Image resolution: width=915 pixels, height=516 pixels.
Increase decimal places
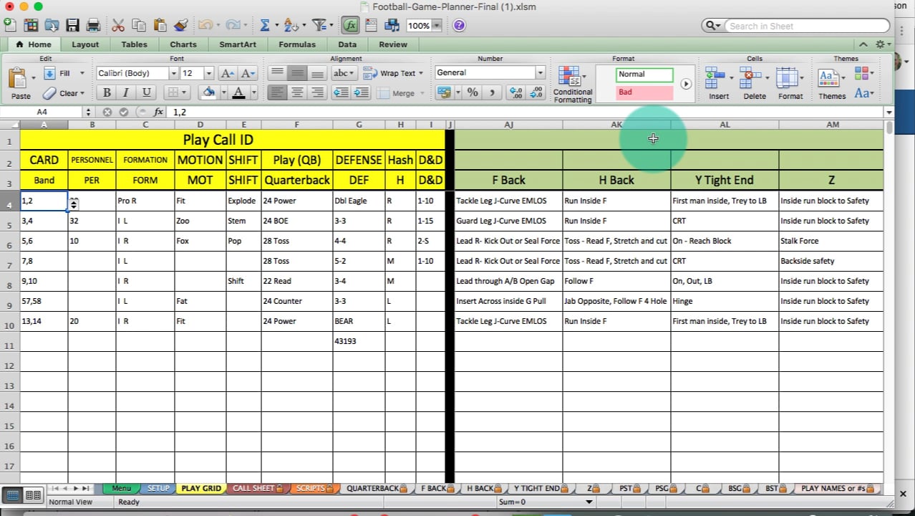515,92
